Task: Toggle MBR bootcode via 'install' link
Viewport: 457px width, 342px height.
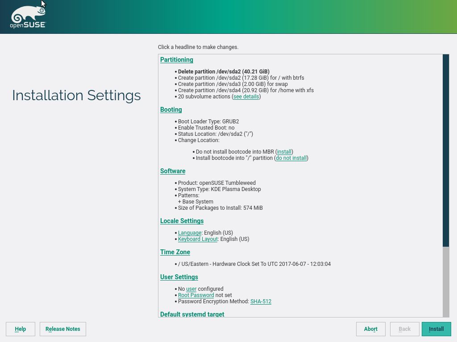Action: pyautogui.click(x=285, y=152)
